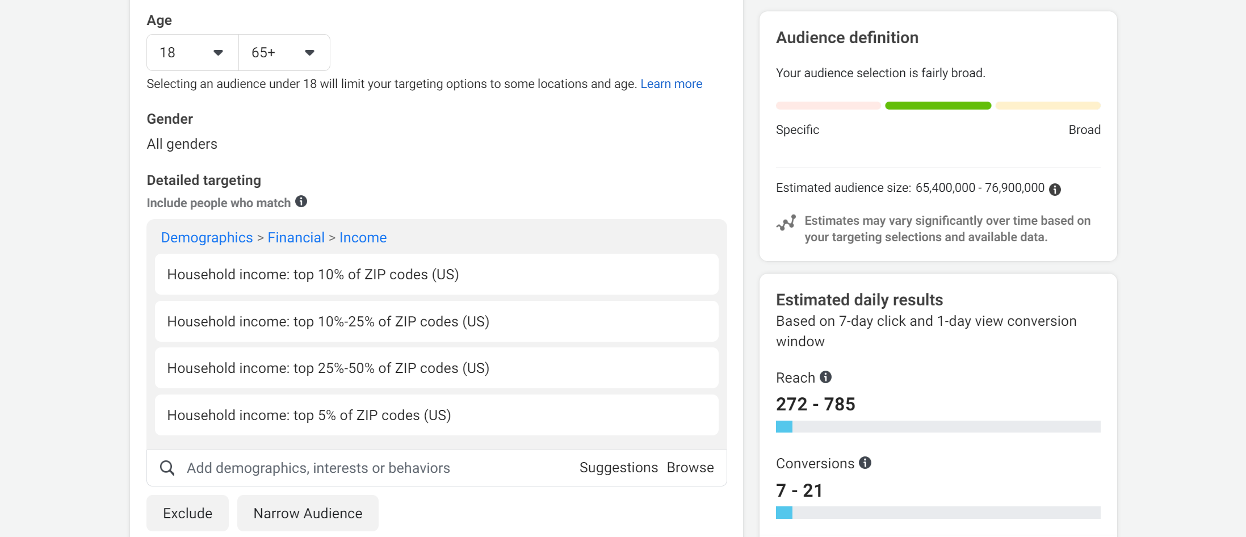1246x537 pixels.
Task: Click the green audience breadth meter segment
Action: pos(938,106)
